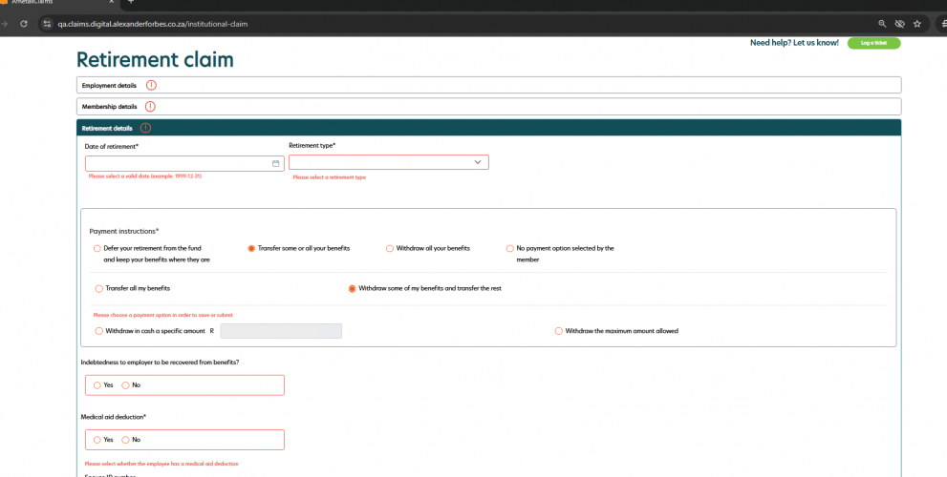
Task: Select No for Indebtedness to employer
Action: coord(125,385)
